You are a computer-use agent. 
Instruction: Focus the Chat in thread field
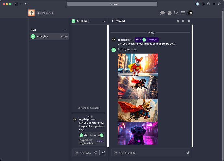tap(151, 153)
